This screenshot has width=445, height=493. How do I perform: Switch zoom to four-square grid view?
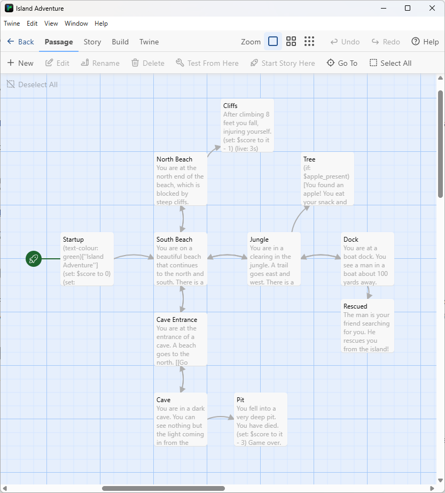pyautogui.click(x=291, y=42)
